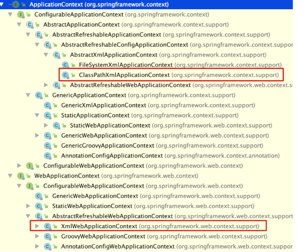
Task: Click the ApplicationContext interface icon
Action: (16, 4)
